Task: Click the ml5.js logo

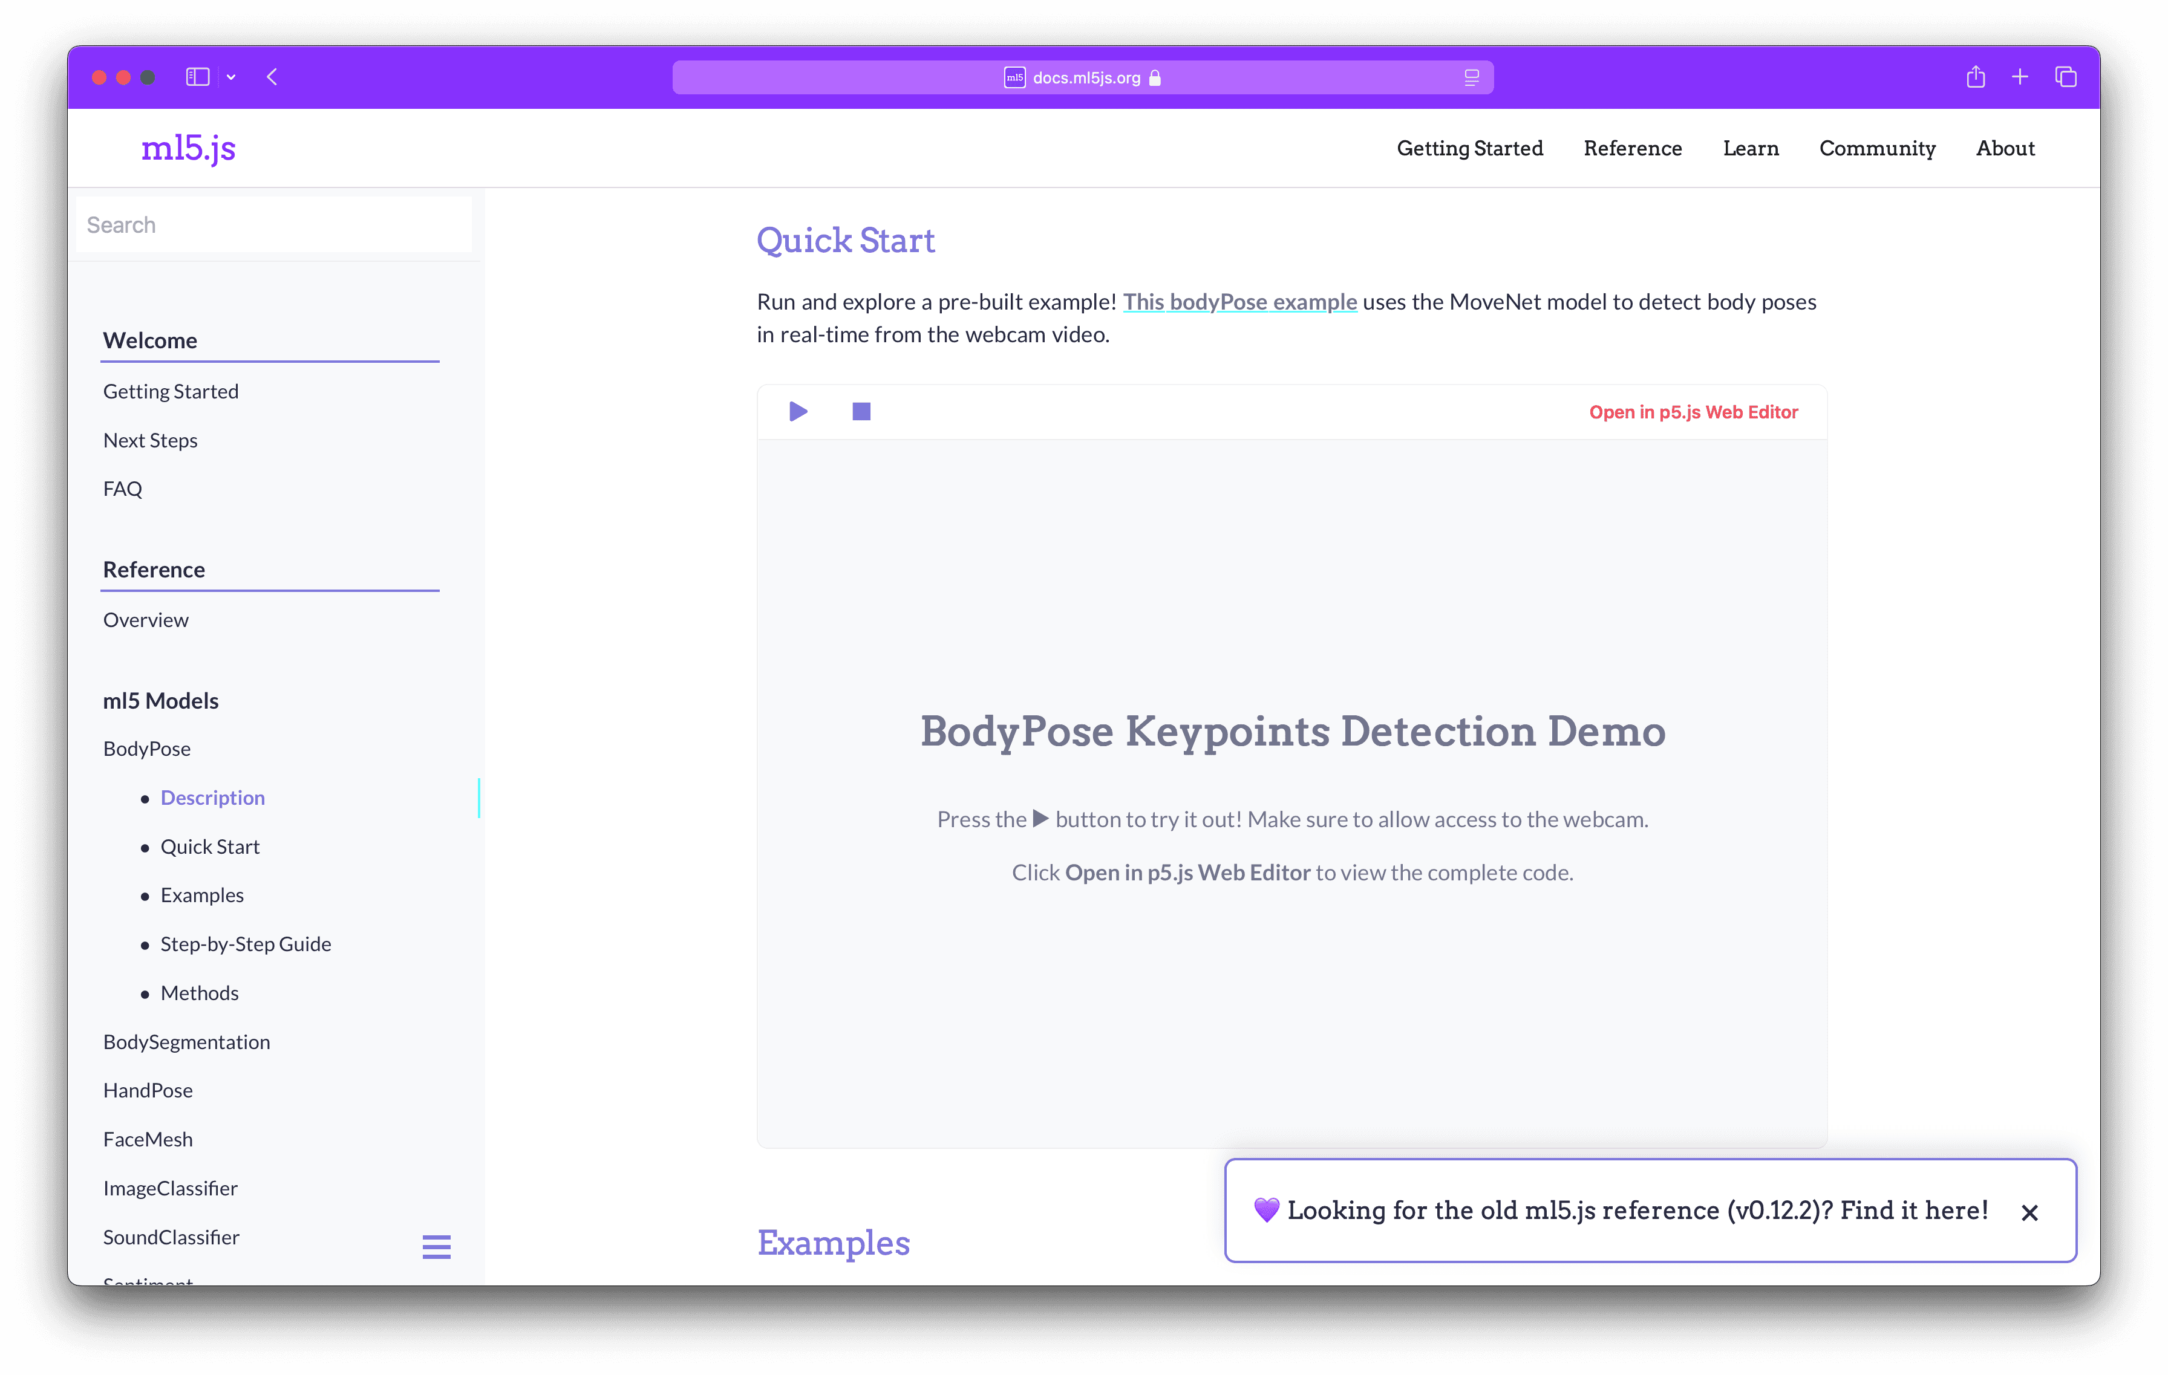Action: point(188,149)
